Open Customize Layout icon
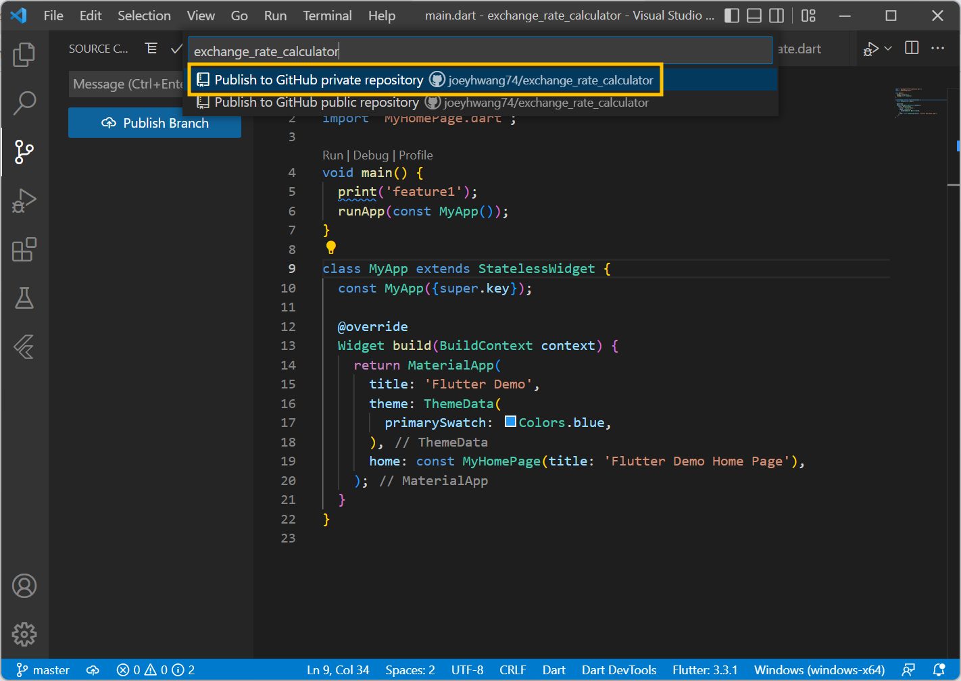 (x=808, y=16)
